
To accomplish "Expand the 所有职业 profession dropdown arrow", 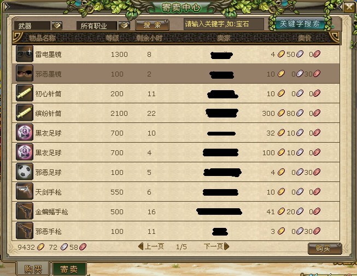I will 124,26.
